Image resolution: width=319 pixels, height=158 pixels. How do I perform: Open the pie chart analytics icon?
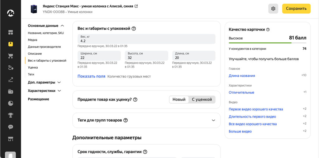click(11, 103)
